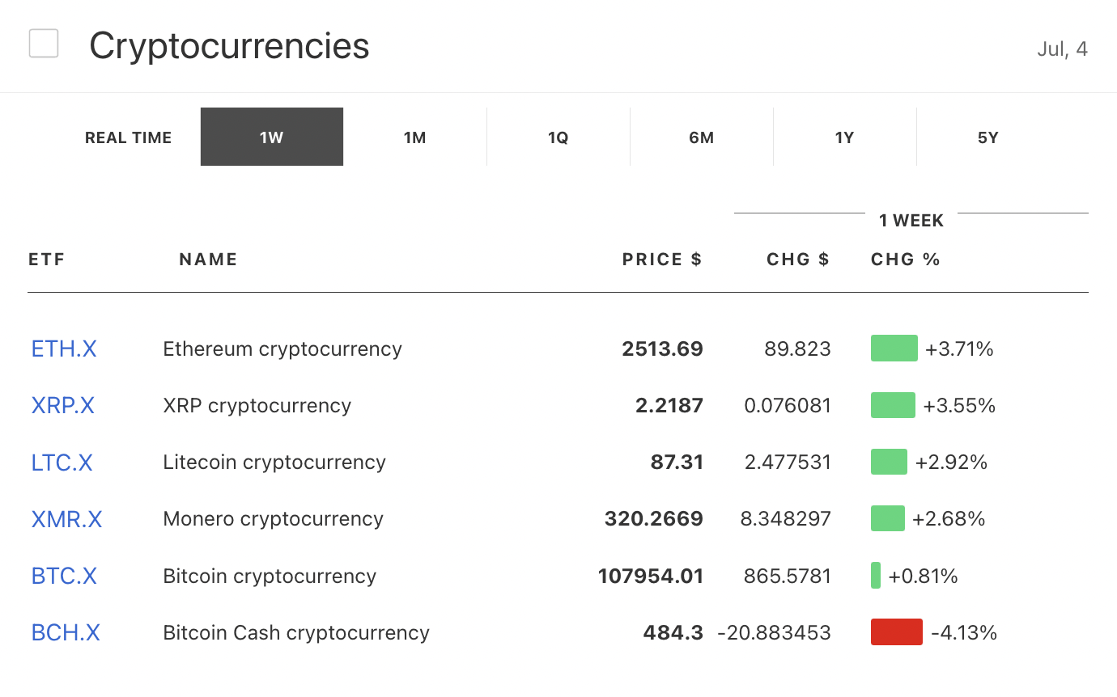Image resolution: width=1117 pixels, height=697 pixels.
Task: Select the 1Y period tab
Action: [845, 137]
